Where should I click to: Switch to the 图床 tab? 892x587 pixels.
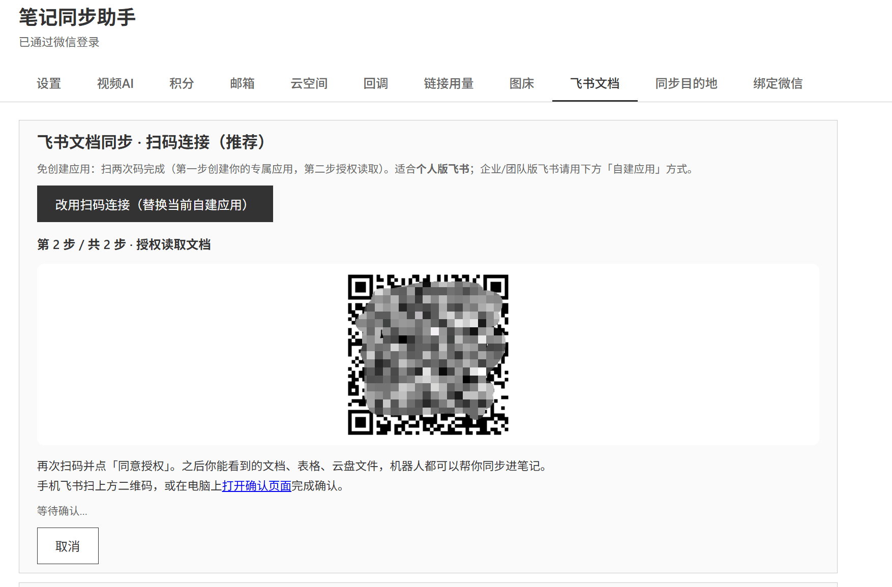click(x=522, y=83)
